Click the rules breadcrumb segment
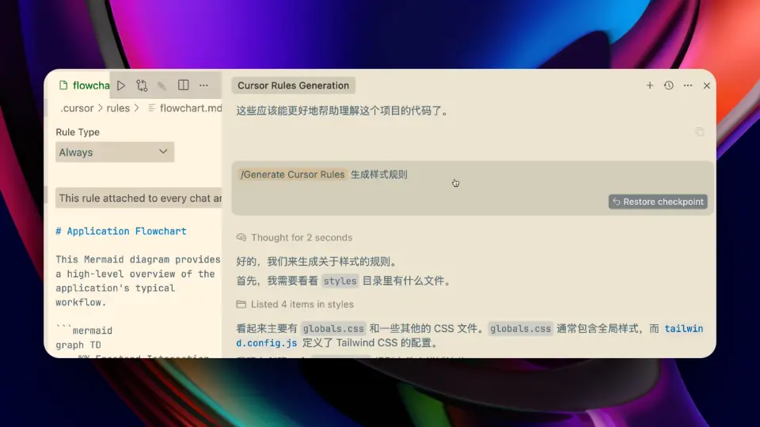The height and width of the screenshot is (427, 760). pyautogui.click(x=118, y=108)
